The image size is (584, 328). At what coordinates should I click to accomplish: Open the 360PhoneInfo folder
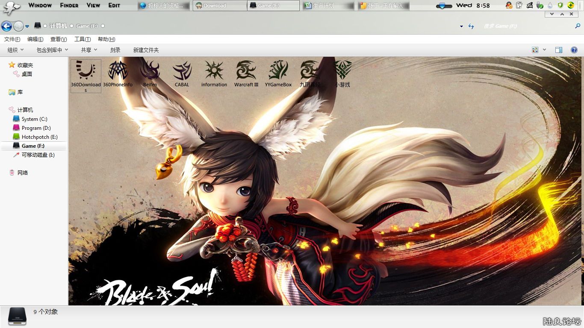point(118,72)
